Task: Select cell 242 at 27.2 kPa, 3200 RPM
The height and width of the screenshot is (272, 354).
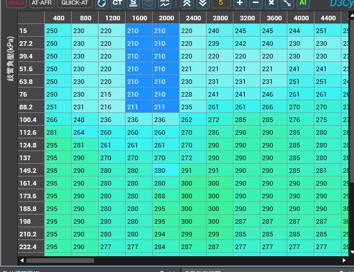Action: (247, 43)
